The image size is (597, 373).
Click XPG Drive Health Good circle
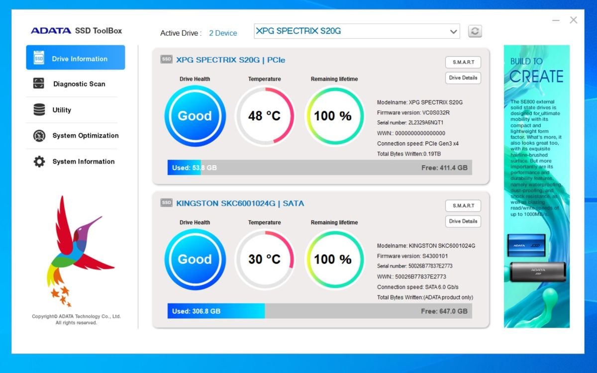(x=195, y=116)
